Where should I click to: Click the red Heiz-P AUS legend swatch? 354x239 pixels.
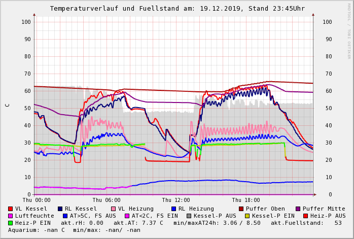pos(305,216)
